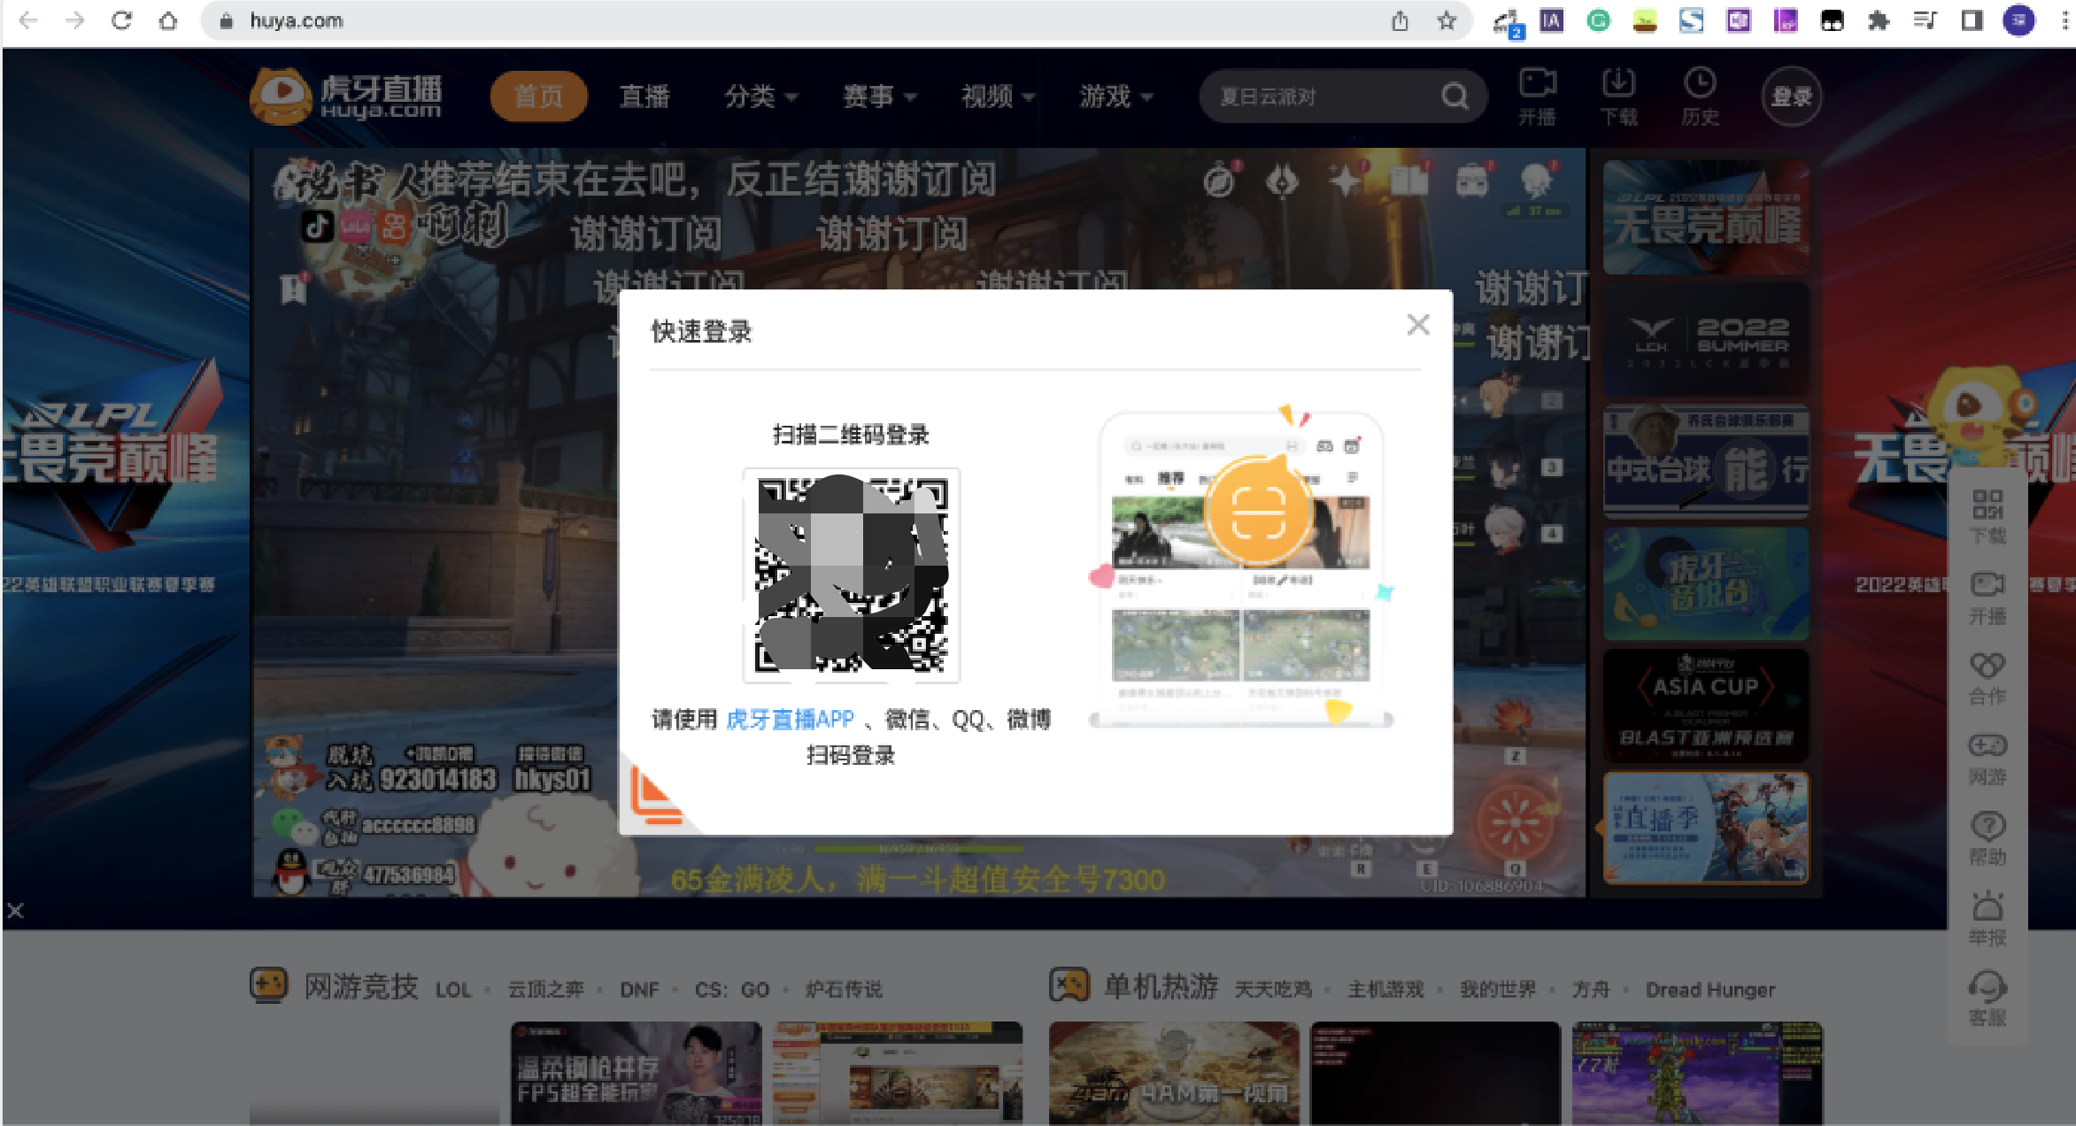Click the round 登录 login button

pyautogui.click(x=1790, y=96)
